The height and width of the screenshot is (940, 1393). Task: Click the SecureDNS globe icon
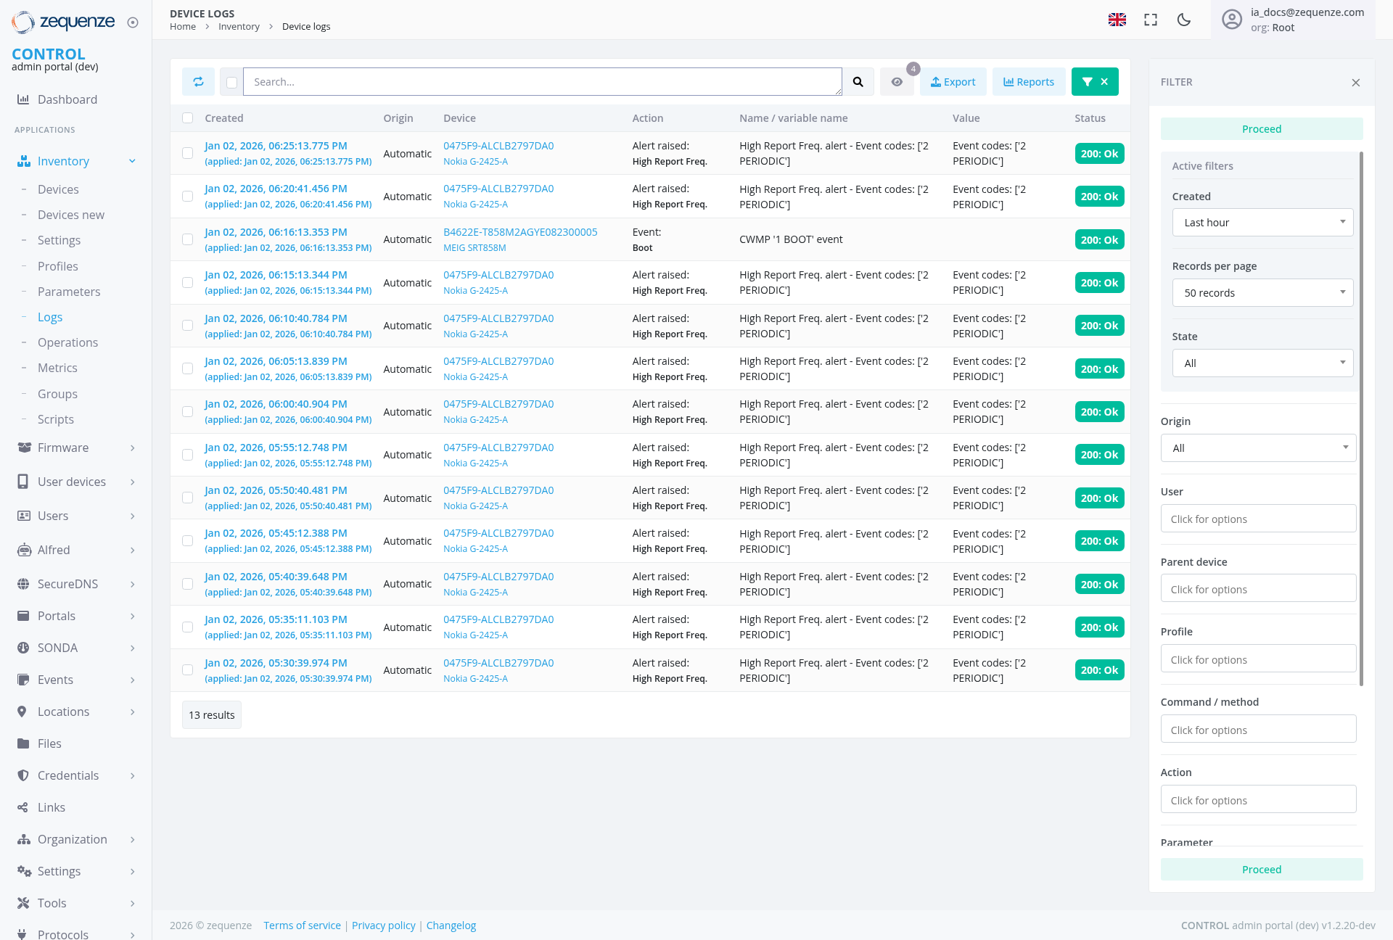23,584
